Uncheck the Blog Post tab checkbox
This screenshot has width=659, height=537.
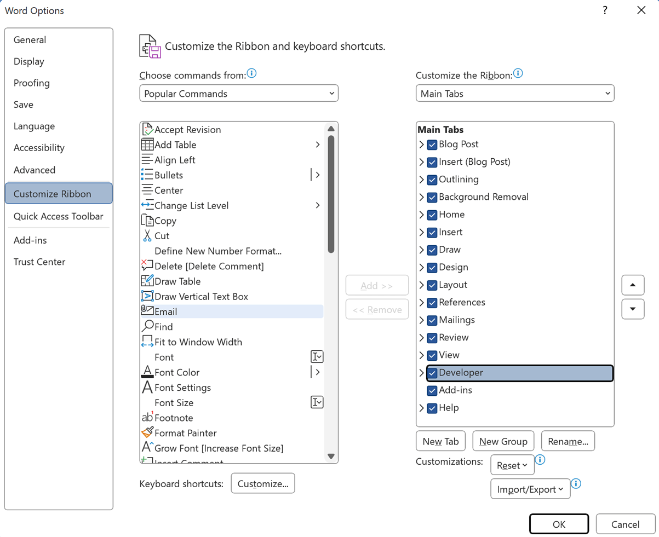tap(432, 145)
